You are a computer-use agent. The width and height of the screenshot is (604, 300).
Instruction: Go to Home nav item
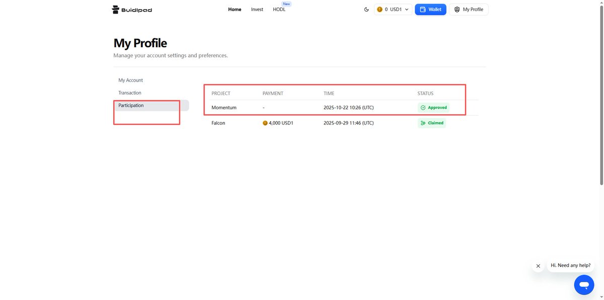(235, 10)
